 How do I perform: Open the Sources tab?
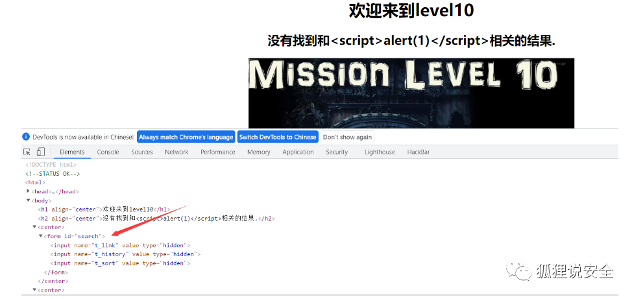142,152
